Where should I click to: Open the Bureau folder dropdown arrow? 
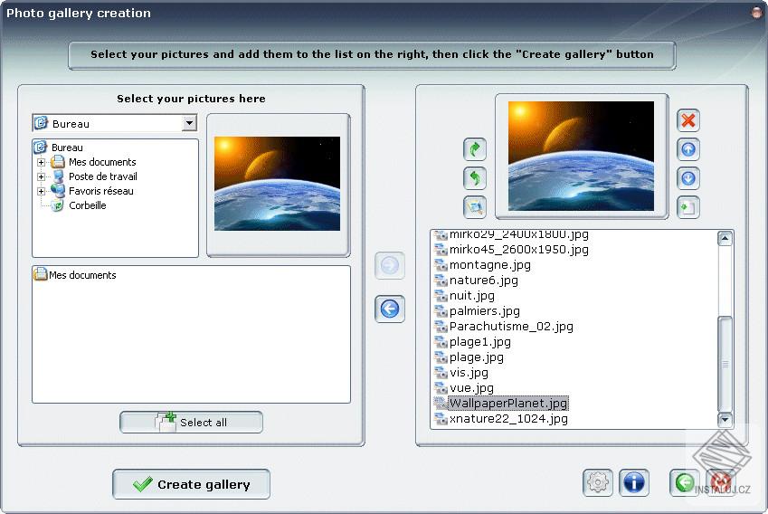coord(189,123)
